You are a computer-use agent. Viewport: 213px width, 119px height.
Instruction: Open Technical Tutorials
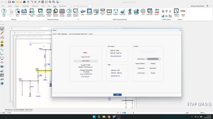click(55, 12)
